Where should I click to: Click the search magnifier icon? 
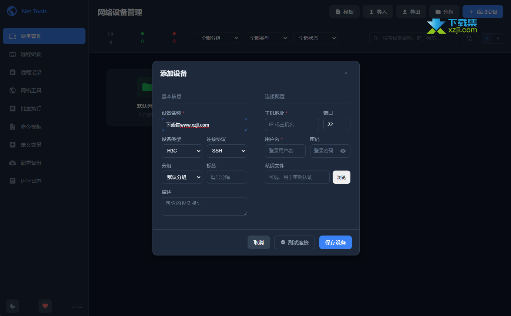coord(376,38)
